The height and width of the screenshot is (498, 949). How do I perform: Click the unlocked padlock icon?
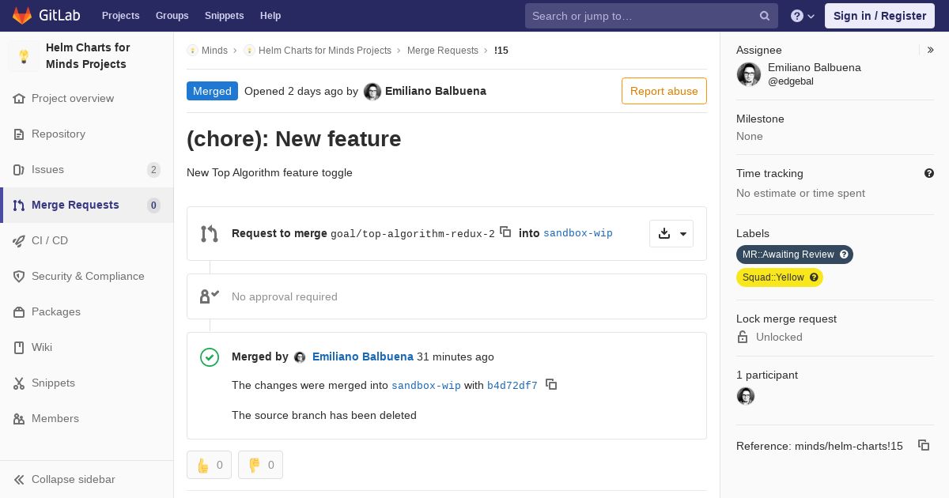click(x=743, y=337)
